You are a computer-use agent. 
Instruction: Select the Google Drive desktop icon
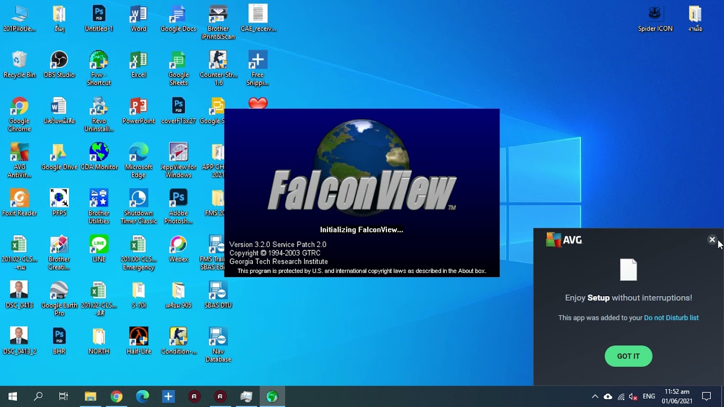point(59,157)
